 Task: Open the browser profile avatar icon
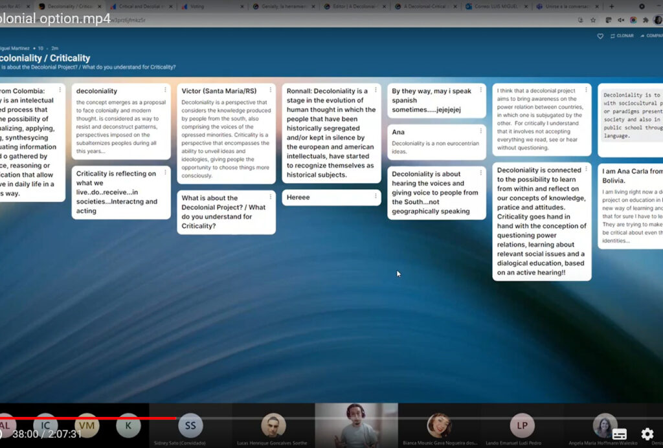click(658, 20)
